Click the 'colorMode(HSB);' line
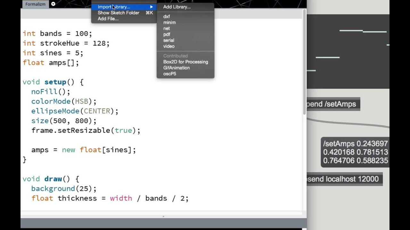Screen dimensions: 410x230 [64, 101]
